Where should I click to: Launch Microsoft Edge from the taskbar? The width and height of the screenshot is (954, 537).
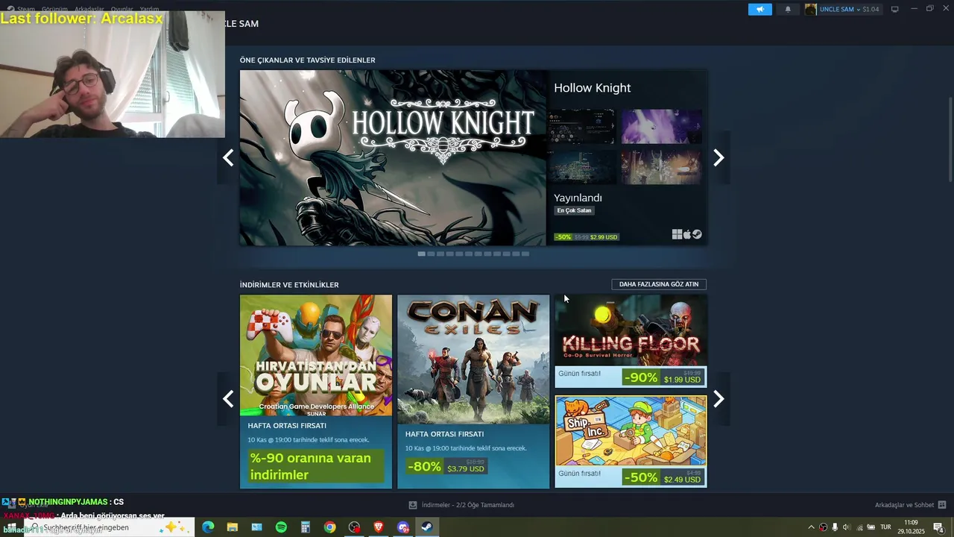tap(208, 527)
